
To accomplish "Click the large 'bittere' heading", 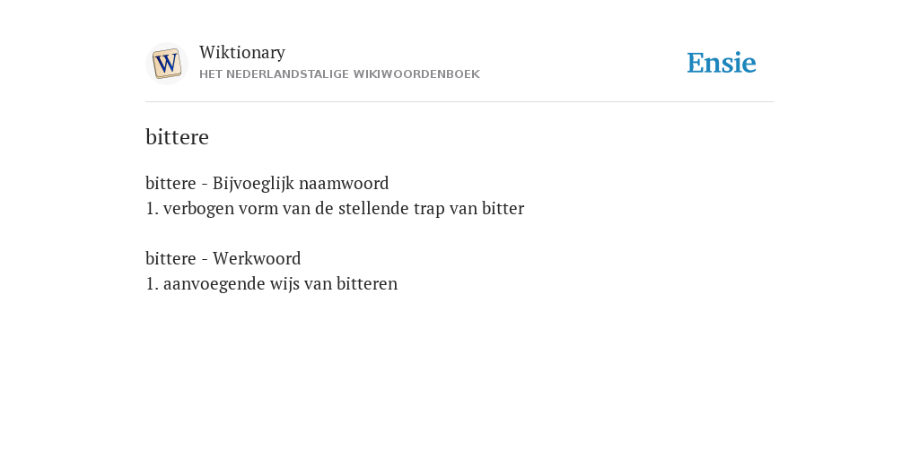I will tap(177, 137).
